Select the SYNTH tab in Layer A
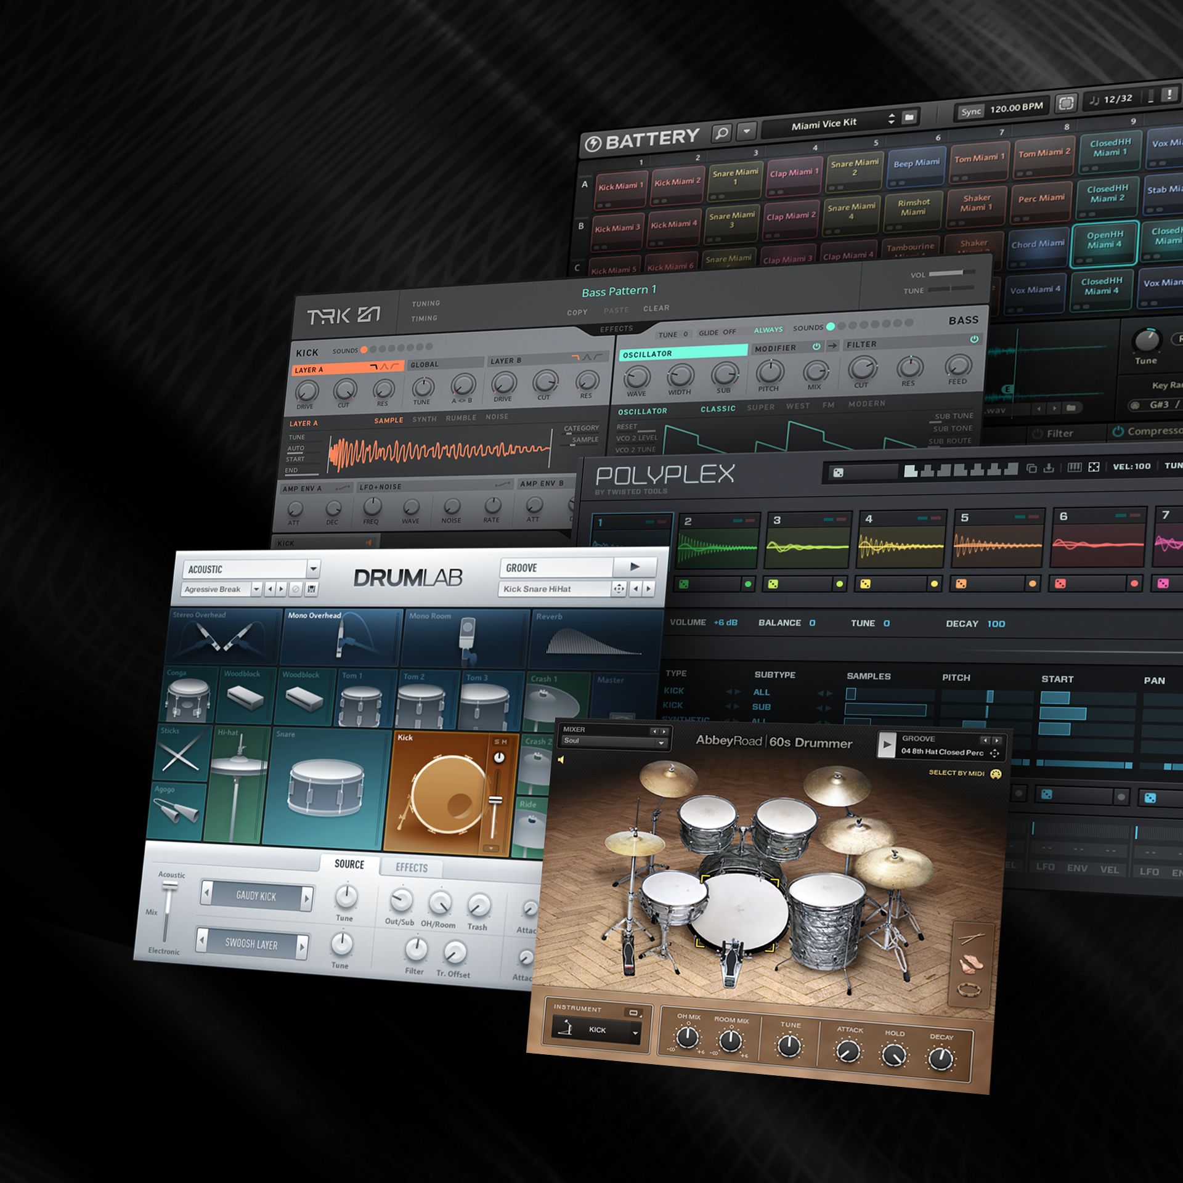Screen dimensions: 1183x1183 [424, 419]
